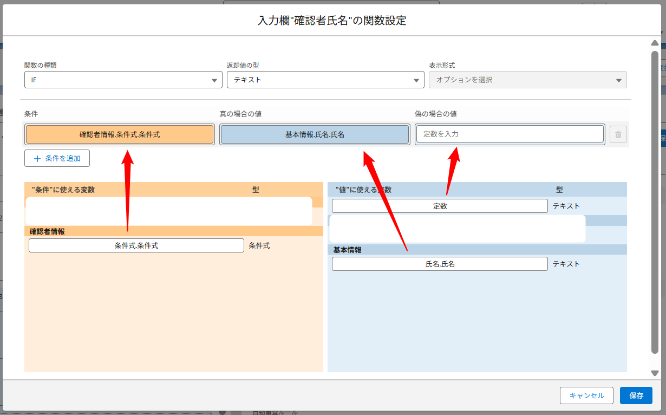Delete the condition using the trash icon
Image resolution: width=666 pixels, height=415 pixels.
(x=618, y=134)
